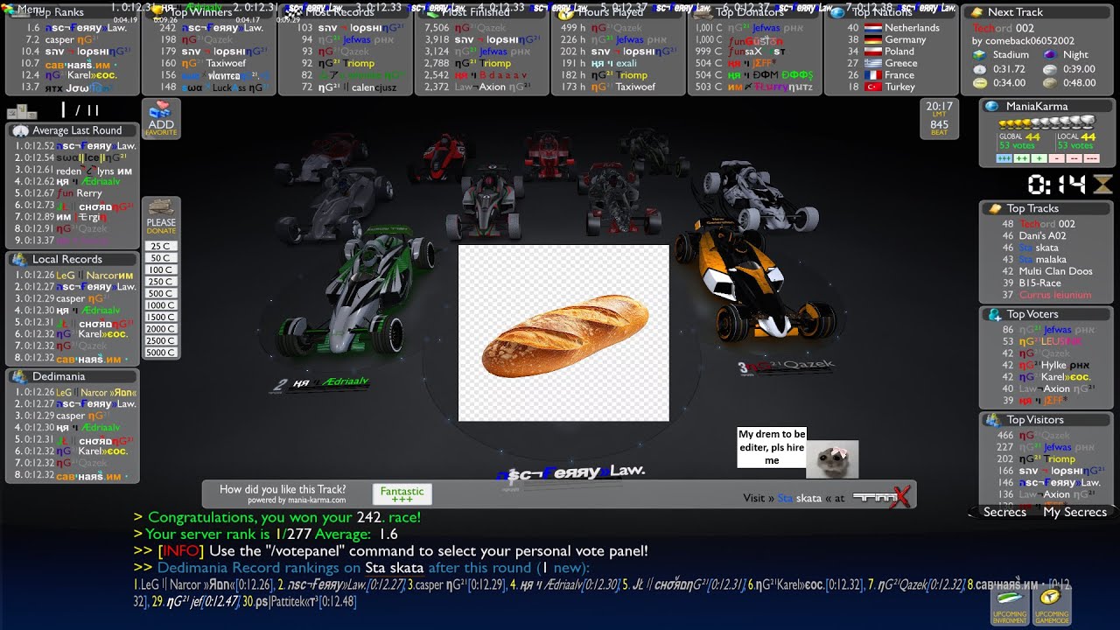The image size is (1120, 630).
Task: Donate 250 C
Action: [161, 282]
